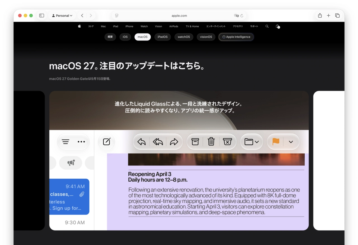Select the macOS tab

pos(143,37)
